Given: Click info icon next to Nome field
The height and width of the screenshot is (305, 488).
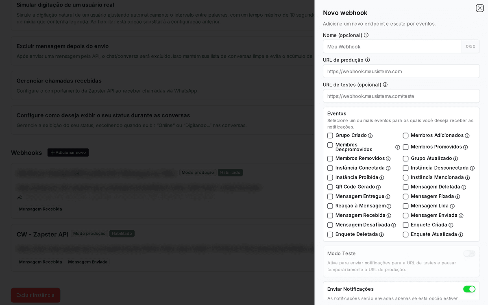Looking at the screenshot, I should point(366,35).
